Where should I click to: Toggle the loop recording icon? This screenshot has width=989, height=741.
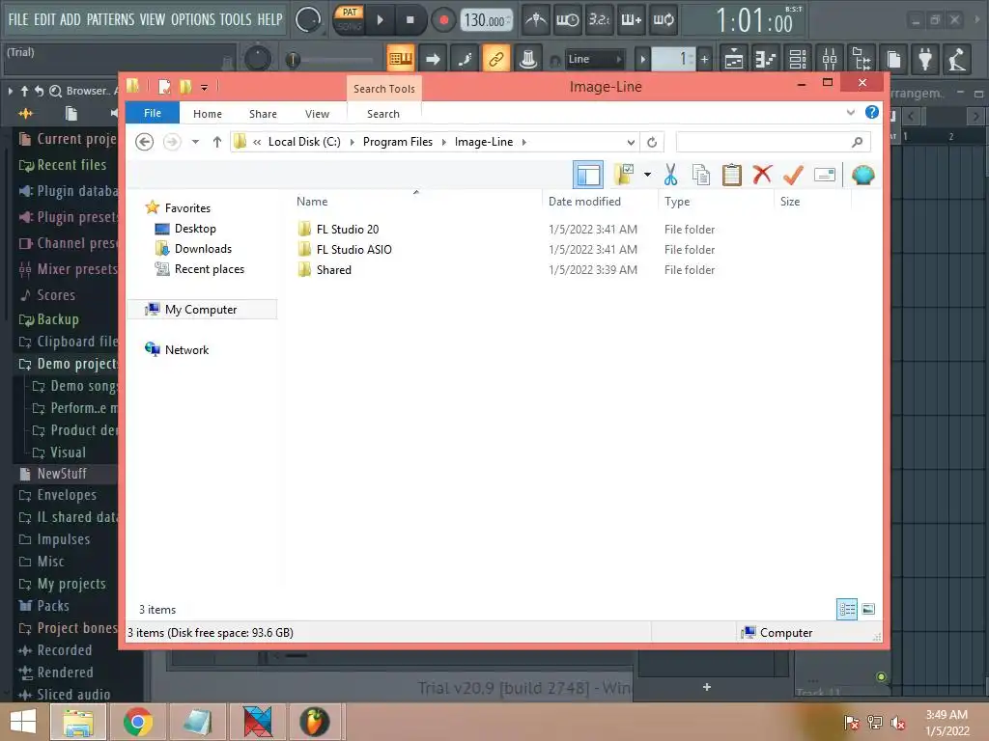click(x=663, y=20)
